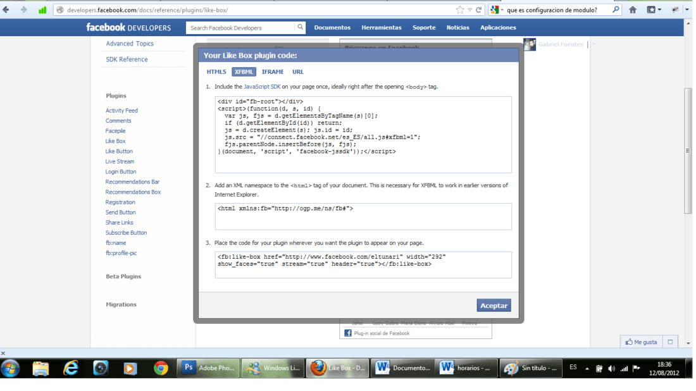Open Windows Explorer from taskbar
The height and width of the screenshot is (391, 696).
point(40,368)
